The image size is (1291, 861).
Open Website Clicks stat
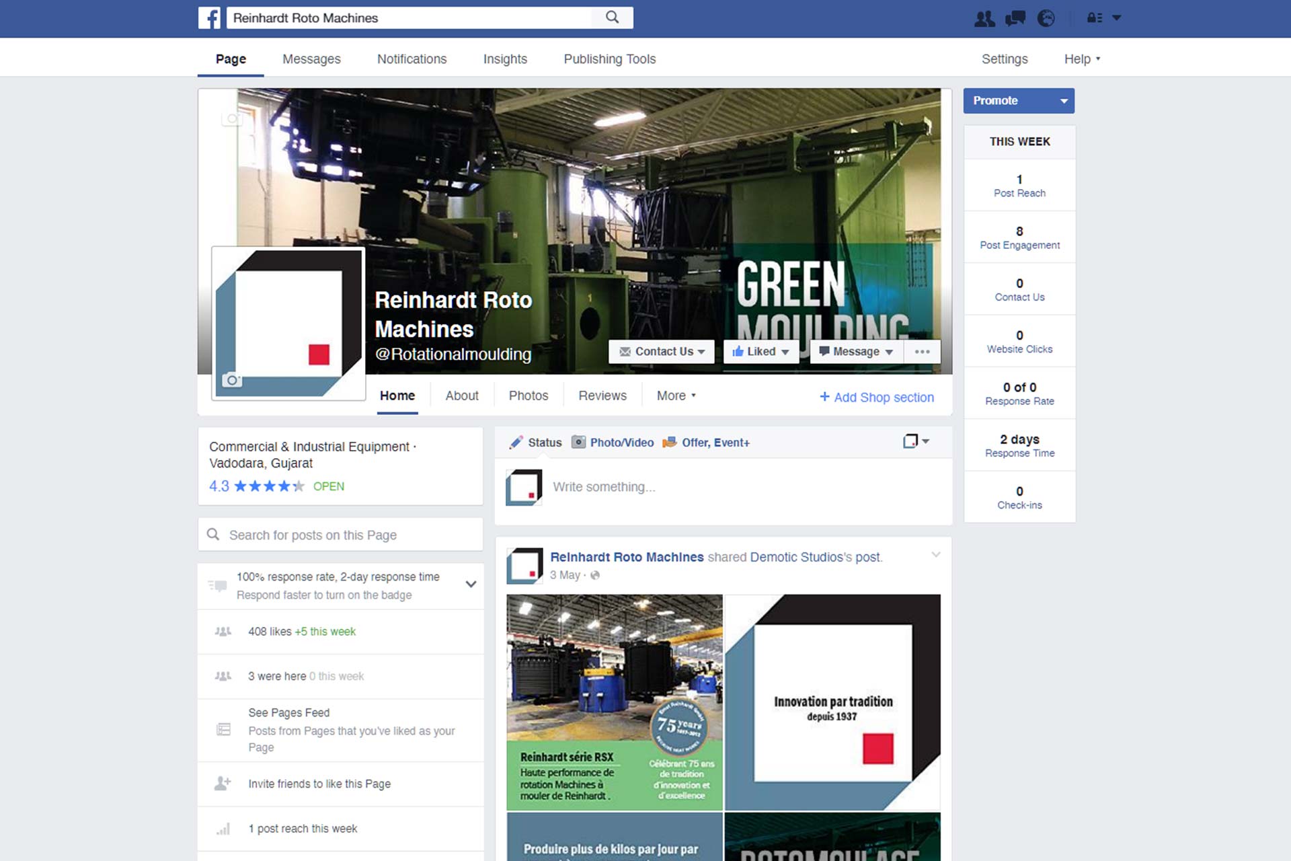tap(1019, 342)
